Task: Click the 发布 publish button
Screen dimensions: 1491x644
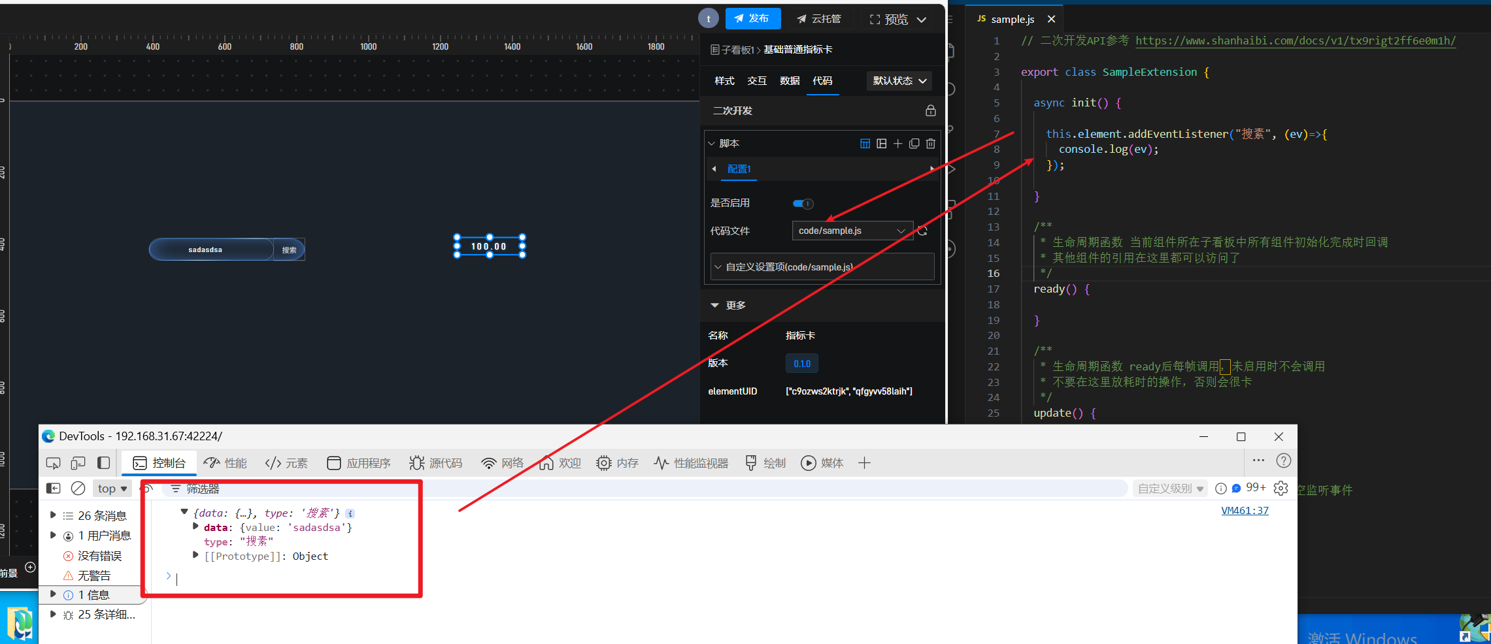Action: click(752, 19)
